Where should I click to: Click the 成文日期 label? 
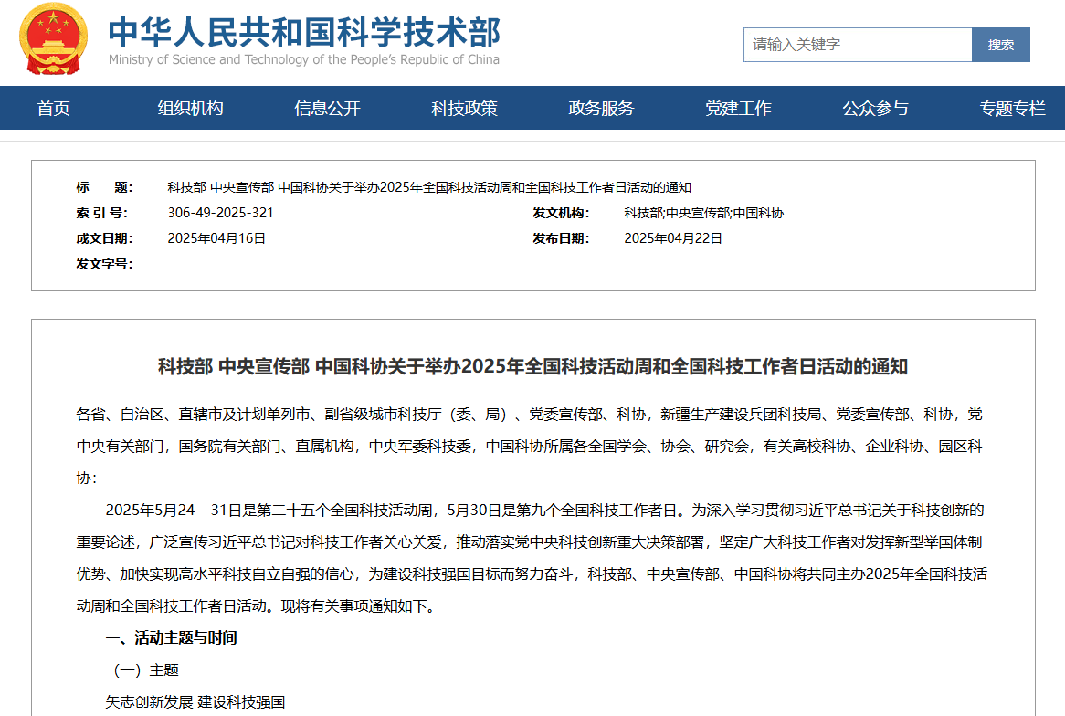click(x=105, y=238)
